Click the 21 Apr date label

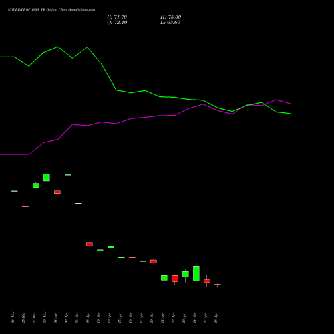coord(162,318)
